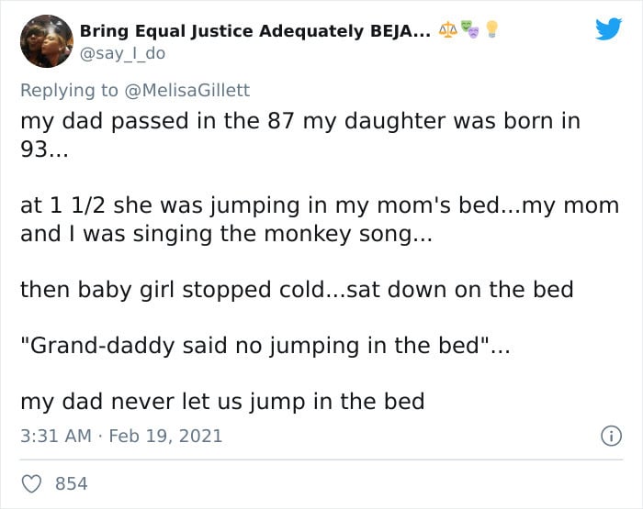643x509 pixels.
Task: Click the 854 likes count
Action: (x=71, y=482)
